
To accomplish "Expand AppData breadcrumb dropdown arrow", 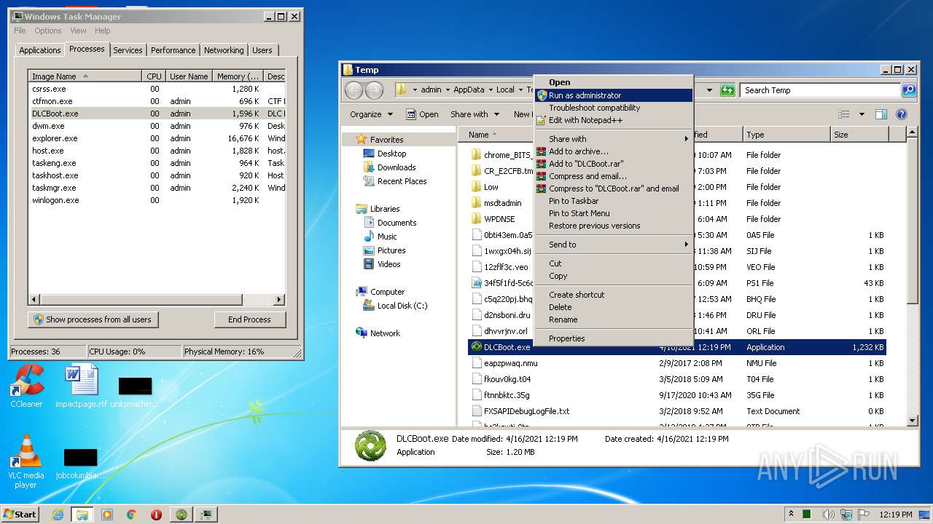I will [x=490, y=90].
